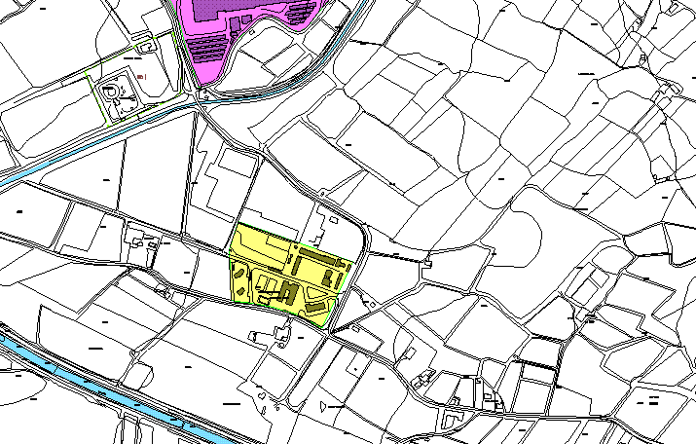Select the U-shaped building at the bottom-right

454,417
